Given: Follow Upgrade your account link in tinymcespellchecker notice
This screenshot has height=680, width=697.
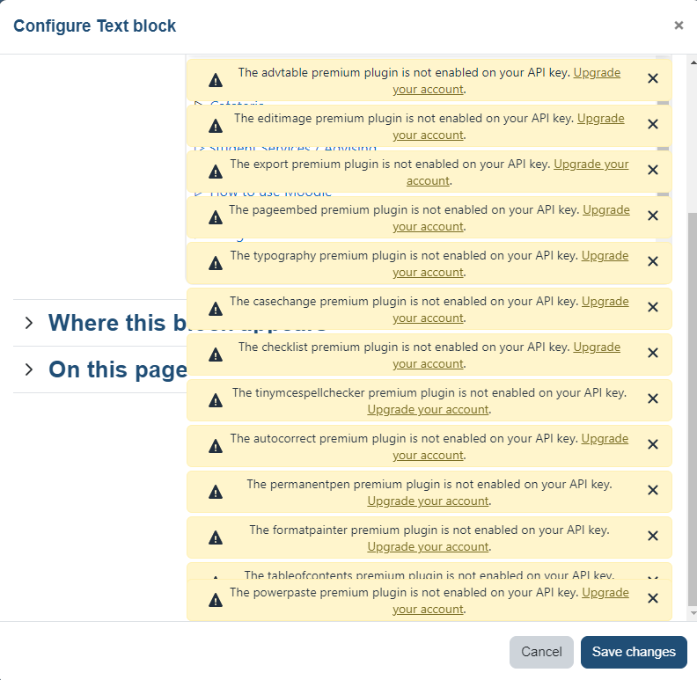Looking at the screenshot, I should pos(428,409).
